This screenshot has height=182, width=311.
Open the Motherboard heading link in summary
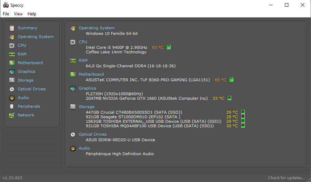[91, 74]
